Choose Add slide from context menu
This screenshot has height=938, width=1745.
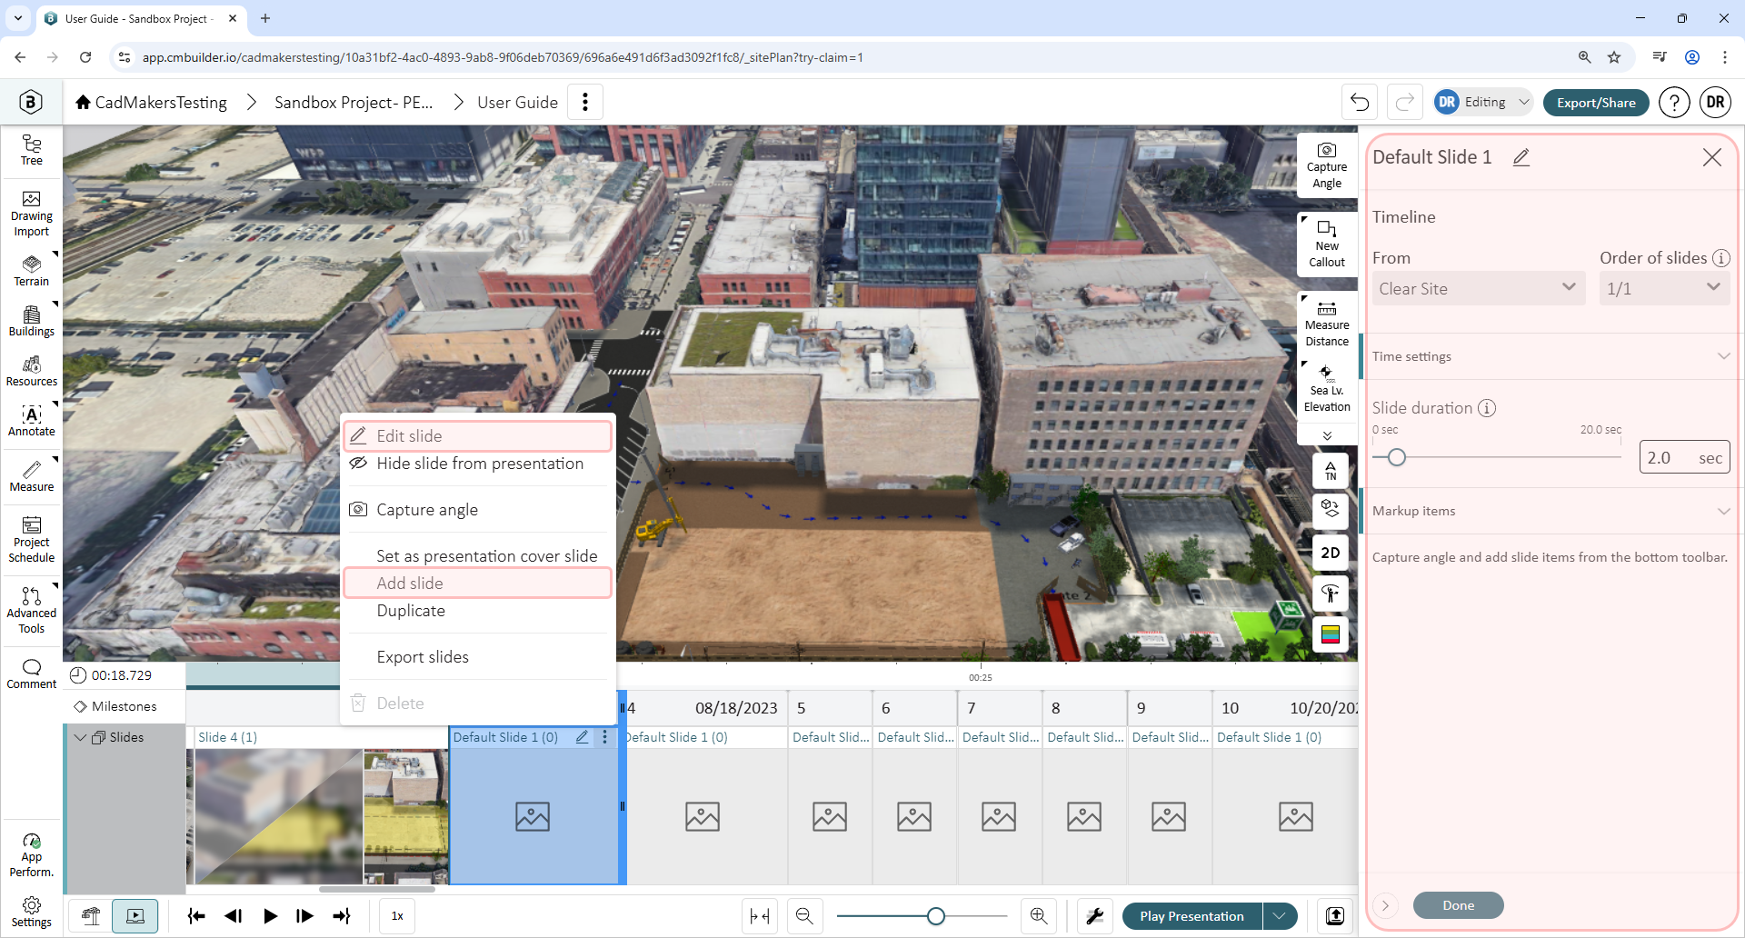(x=477, y=584)
